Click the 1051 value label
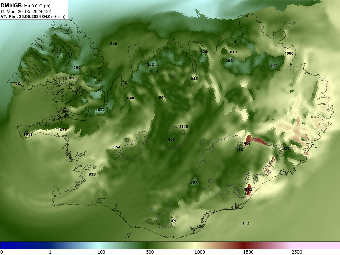The width and height of the screenshot is (340, 255). point(28,134)
